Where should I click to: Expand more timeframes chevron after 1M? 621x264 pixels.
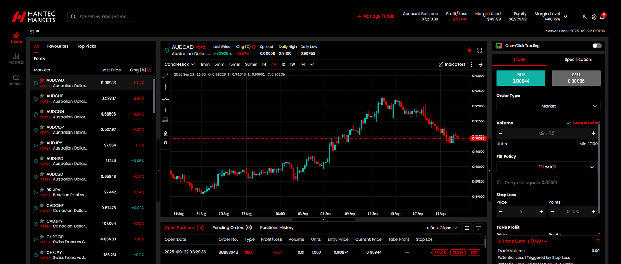311,65
